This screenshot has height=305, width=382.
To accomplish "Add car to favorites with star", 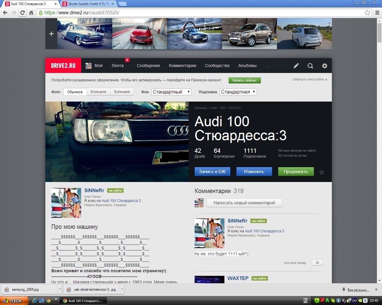I will click(322, 172).
